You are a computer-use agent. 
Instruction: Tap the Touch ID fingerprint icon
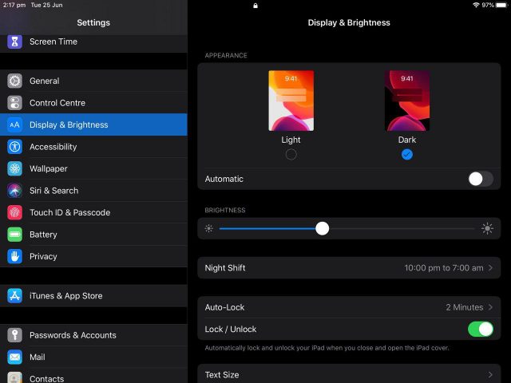tap(14, 213)
